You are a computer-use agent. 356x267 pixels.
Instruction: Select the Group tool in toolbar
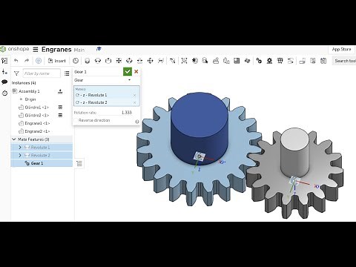point(184,61)
